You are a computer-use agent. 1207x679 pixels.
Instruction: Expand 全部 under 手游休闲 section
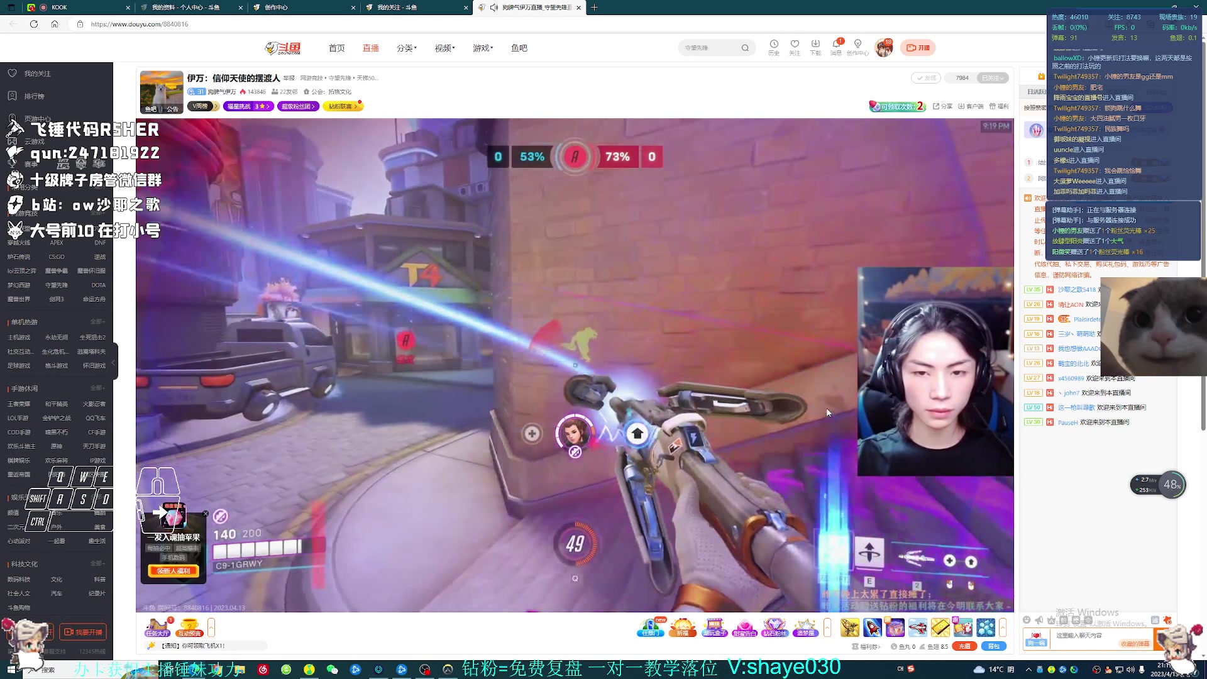pyautogui.click(x=97, y=388)
